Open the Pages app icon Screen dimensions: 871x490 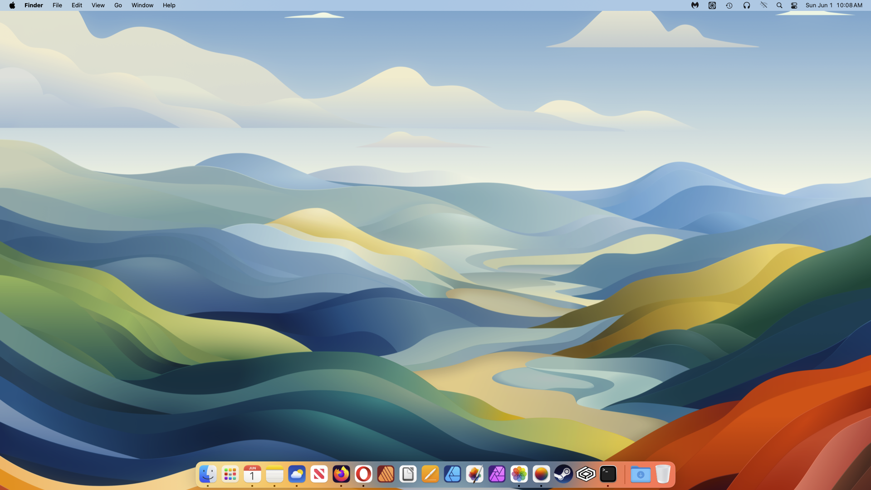(x=430, y=474)
